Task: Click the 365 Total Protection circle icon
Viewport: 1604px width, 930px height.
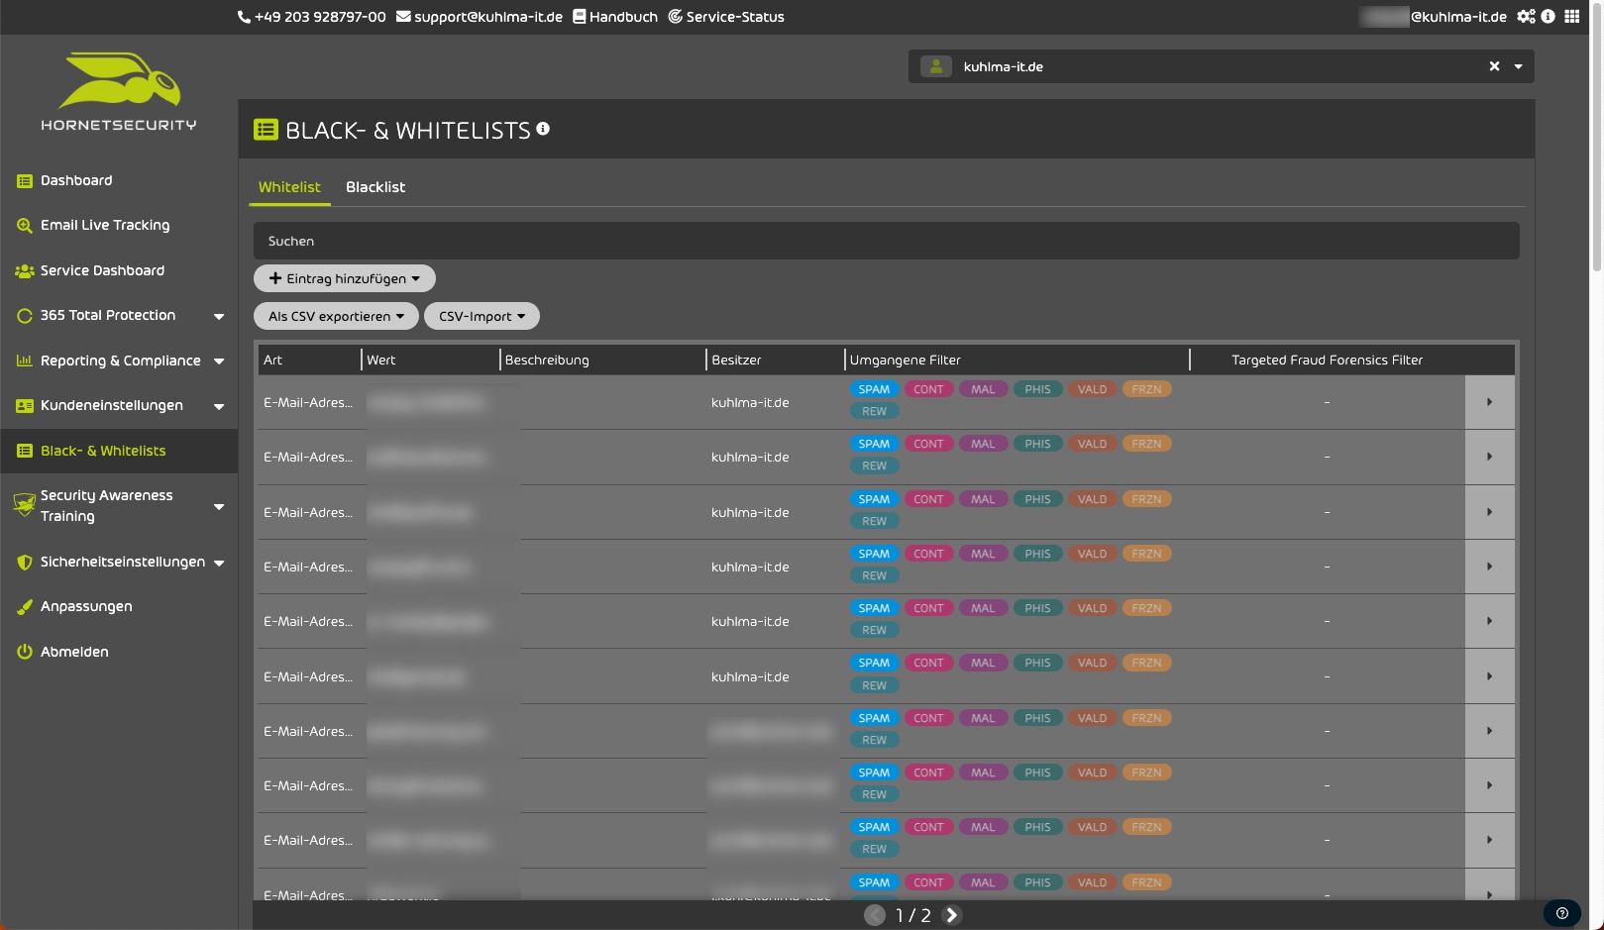Action: pos(25,316)
